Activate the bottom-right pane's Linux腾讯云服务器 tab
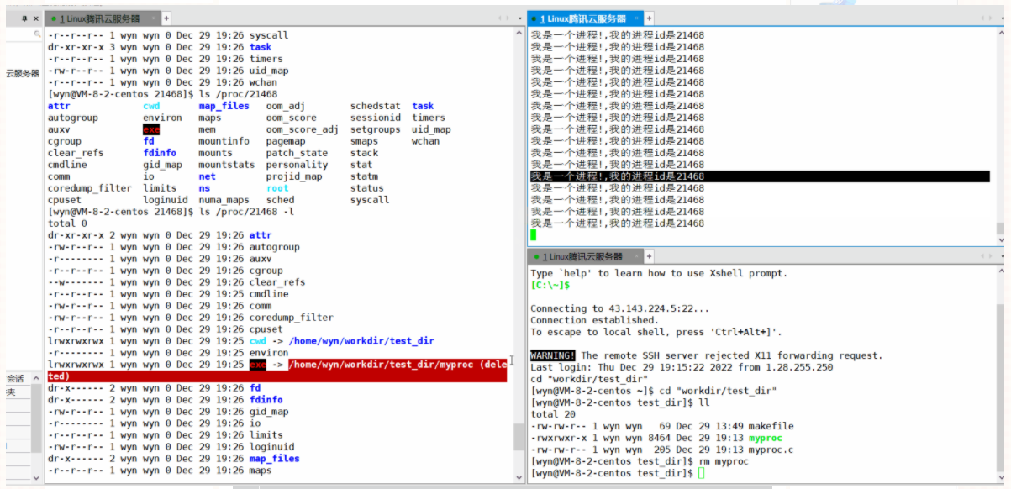 click(585, 256)
